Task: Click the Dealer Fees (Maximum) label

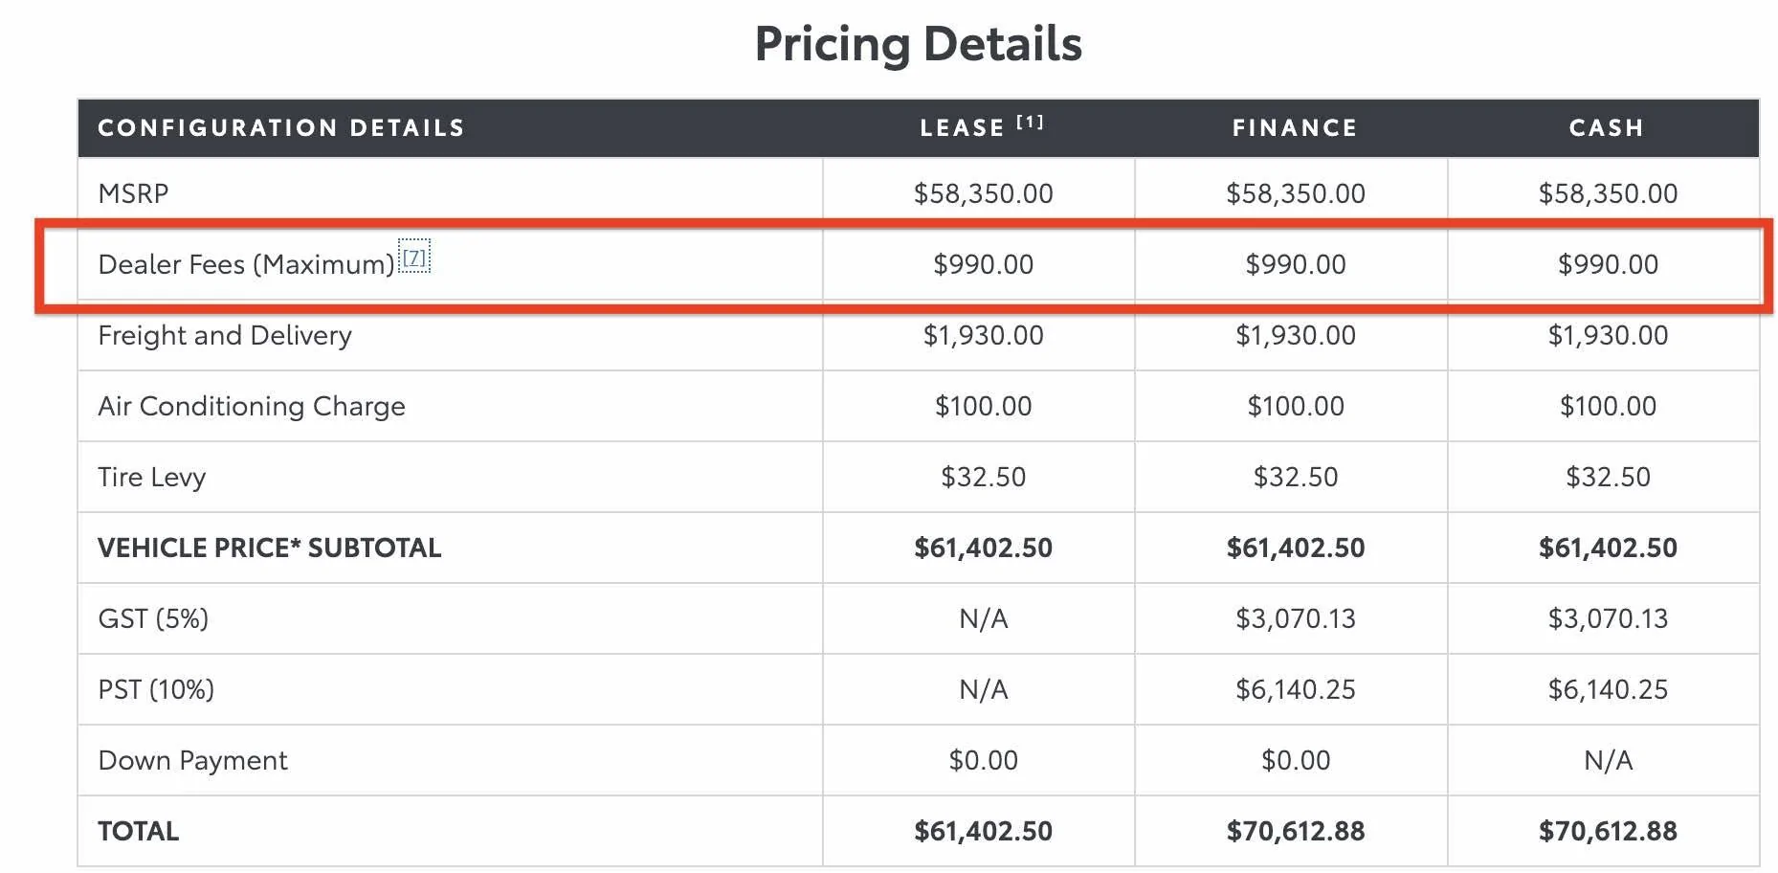Action: [246, 264]
